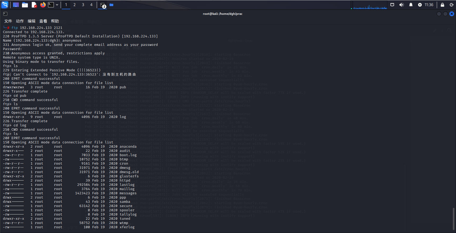This screenshot has height=233, width=456.
Task: Click the 'audit' directory entry
Action: click(125, 151)
